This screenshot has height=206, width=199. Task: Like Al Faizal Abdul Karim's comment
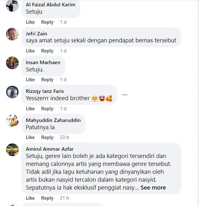(30, 22)
